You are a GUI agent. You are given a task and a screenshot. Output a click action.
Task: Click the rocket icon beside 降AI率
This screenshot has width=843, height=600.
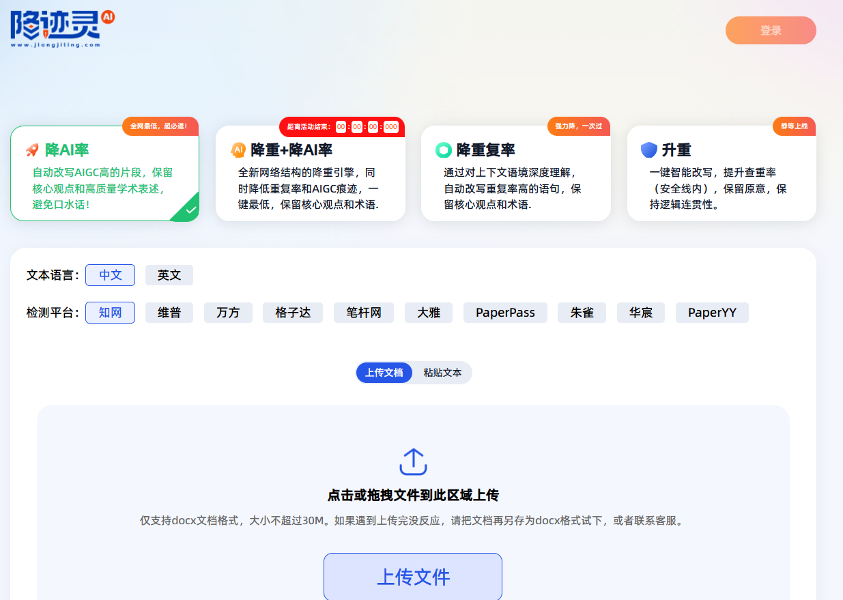coord(32,150)
